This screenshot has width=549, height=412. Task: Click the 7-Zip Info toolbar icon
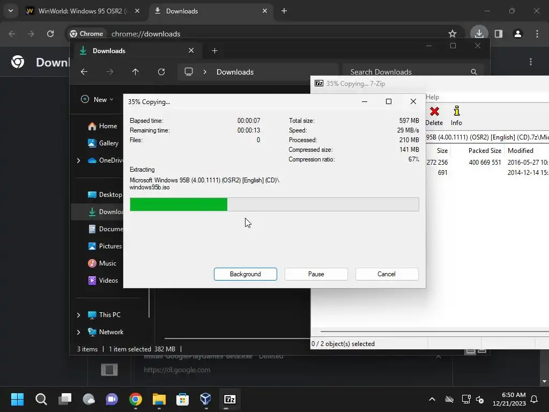(x=456, y=116)
